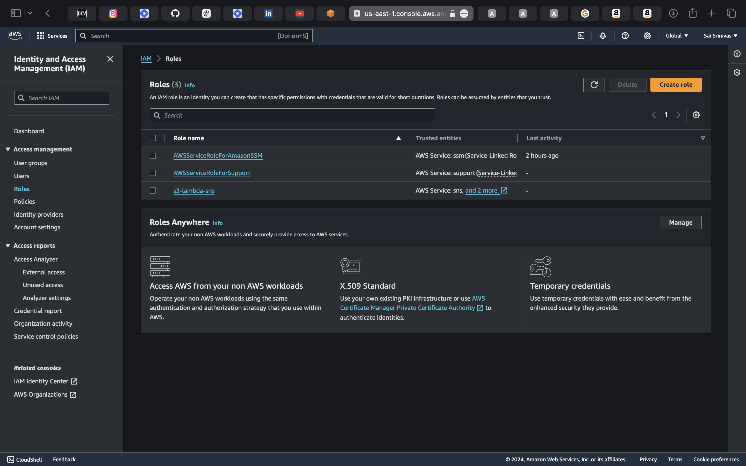Tick the s3-lambda-sns role checkbox
The width and height of the screenshot is (746, 466).
[x=153, y=191]
